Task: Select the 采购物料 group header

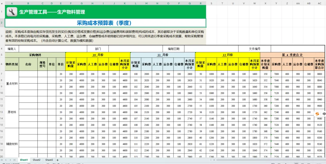Action: point(35,55)
